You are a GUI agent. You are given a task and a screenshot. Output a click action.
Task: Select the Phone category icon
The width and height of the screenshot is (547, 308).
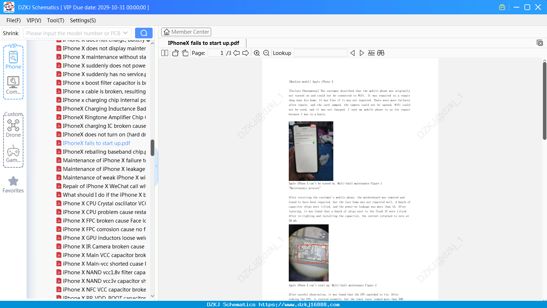pos(13,60)
